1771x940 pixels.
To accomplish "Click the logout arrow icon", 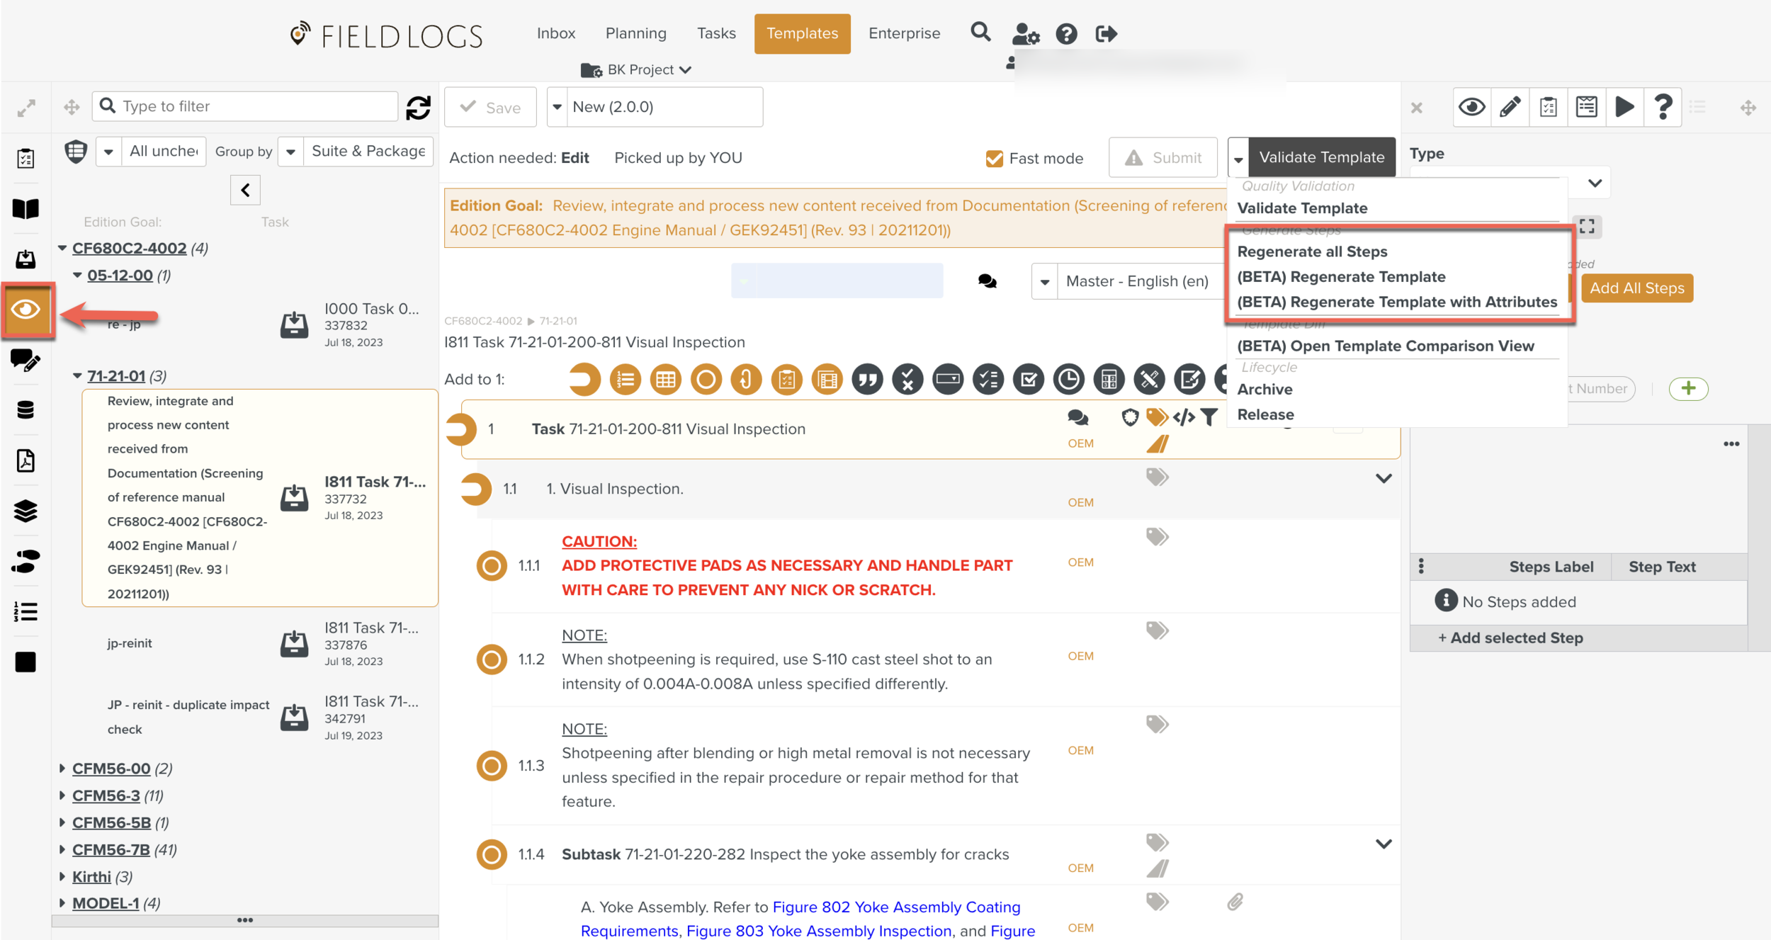I will (1106, 33).
